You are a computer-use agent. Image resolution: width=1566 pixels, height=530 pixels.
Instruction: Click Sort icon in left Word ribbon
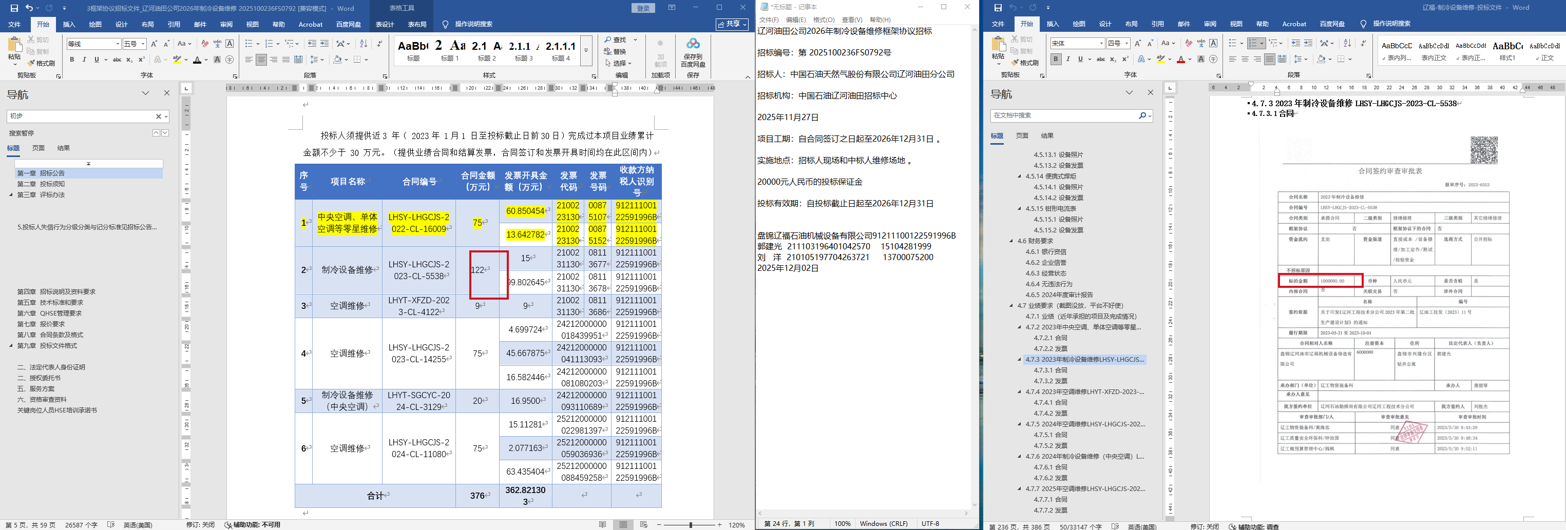364,44
